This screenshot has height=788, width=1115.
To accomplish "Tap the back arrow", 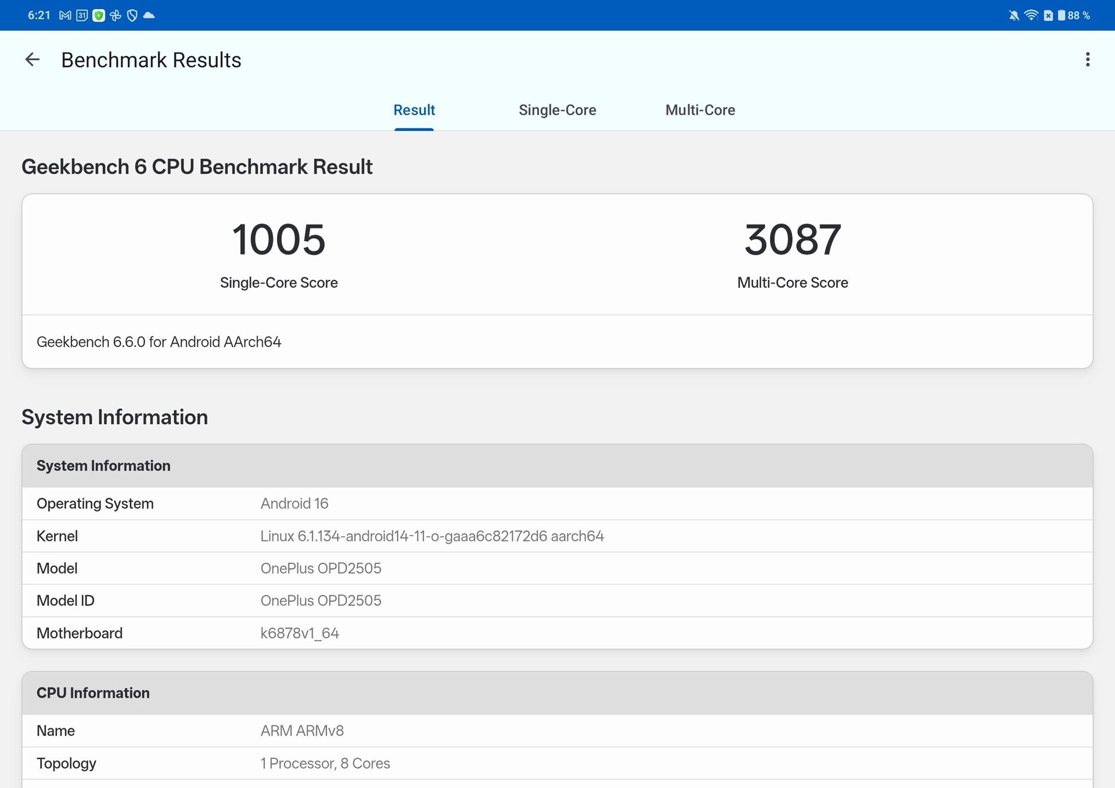I will 33,60.
